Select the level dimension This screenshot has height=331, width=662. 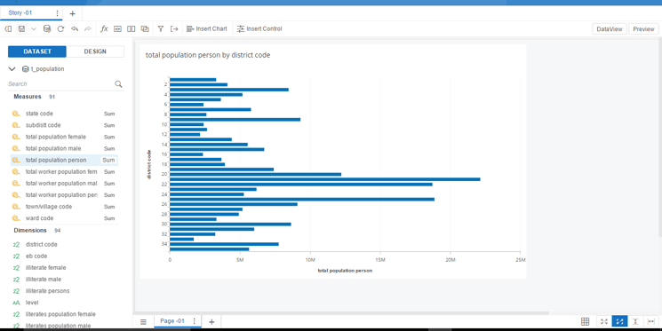[32, 303]
